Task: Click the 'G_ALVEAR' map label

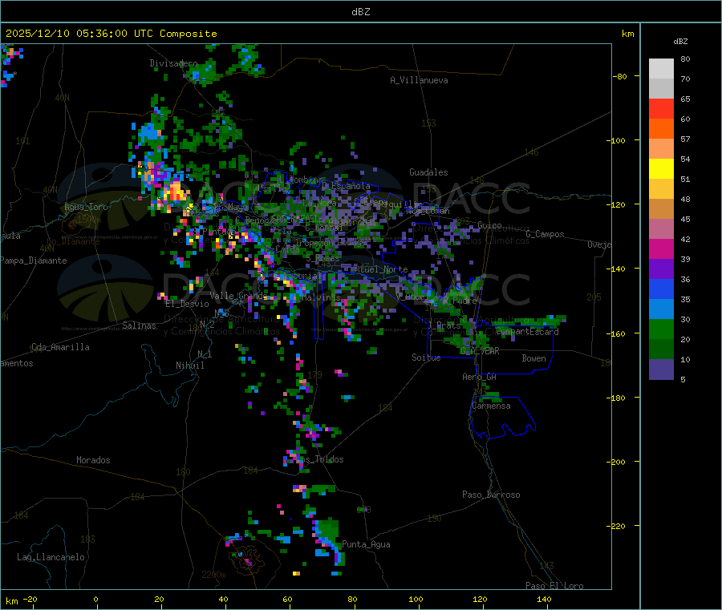Action: 480,350
